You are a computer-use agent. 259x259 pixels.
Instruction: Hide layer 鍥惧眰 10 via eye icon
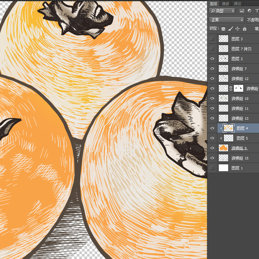(x=212, y=98)
